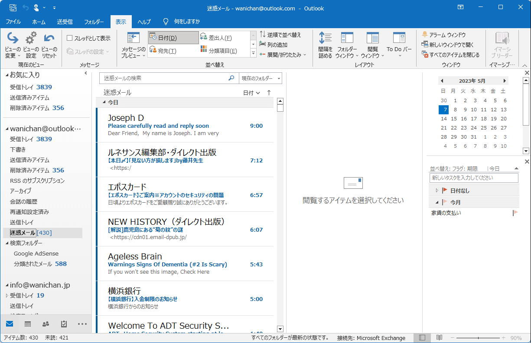531x343 pixels.
Task: Open the Change View button
Action: pyautogui.click(x=13, y=45)
